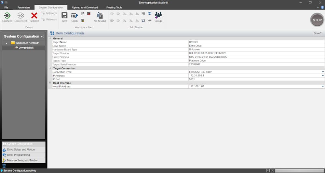The image size is (325, 173).
Task: Click the red Remove device icon
Action: tap(34, 16)
